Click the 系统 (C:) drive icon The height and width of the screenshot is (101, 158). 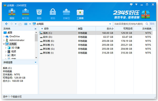point(41,33)
